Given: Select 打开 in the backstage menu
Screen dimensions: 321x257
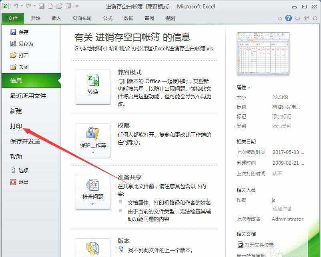Looking at the screenshot, I should pos(19,55).
